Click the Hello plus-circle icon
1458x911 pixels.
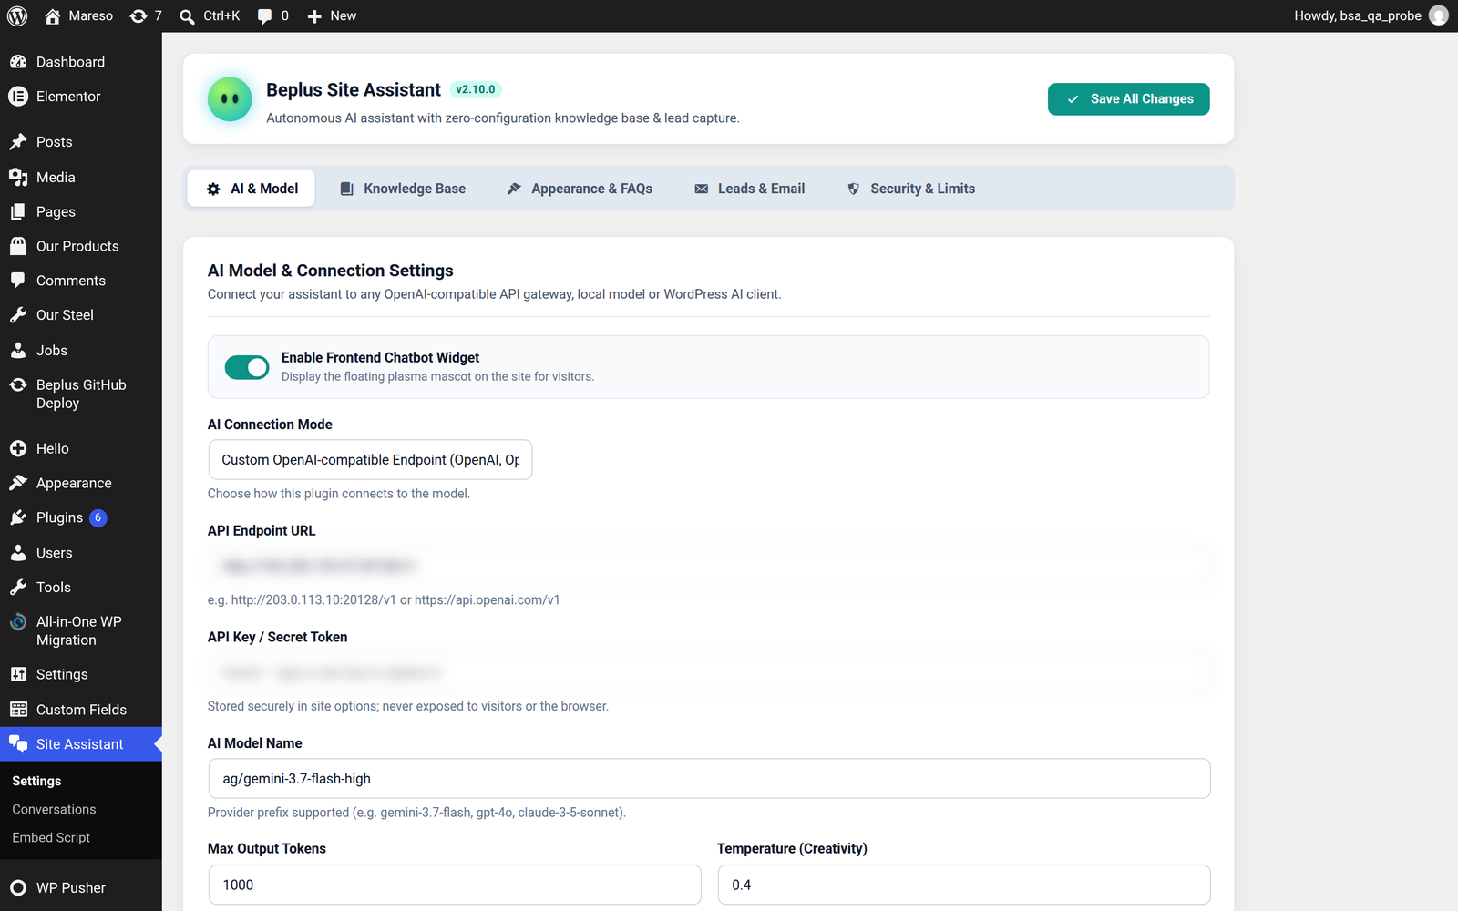18,448
